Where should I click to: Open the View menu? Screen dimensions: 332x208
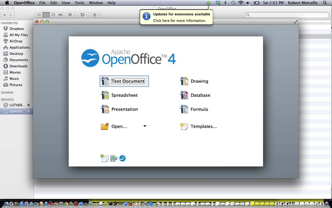66,3
